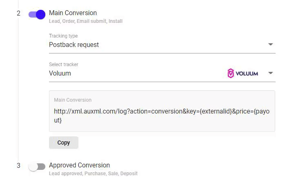
Task: Click the Voluum tracker name
Action: pyautogui.click(x=60, y=73)
